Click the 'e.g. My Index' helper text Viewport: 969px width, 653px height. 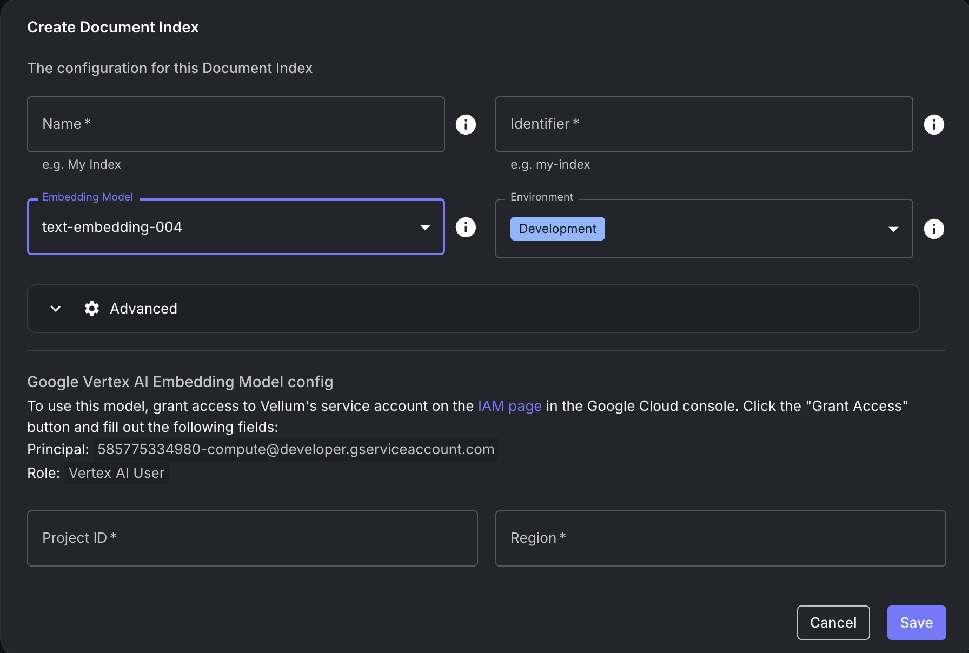point(82,164)
